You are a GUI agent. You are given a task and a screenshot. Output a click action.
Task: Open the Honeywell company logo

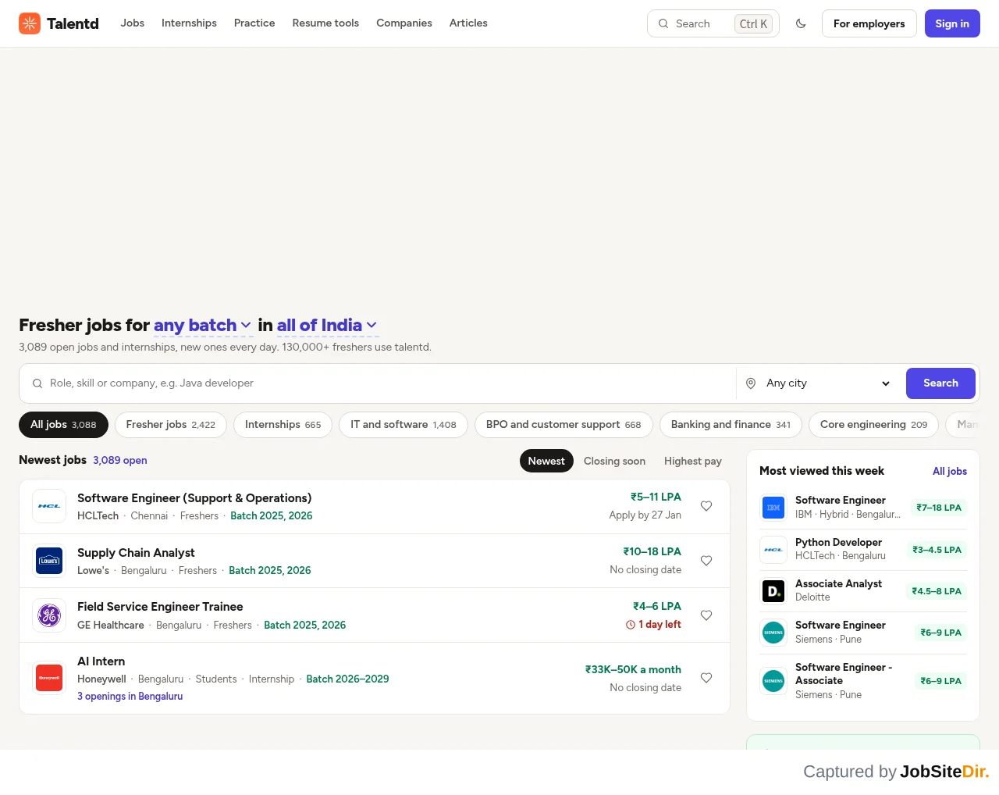(49, 678)
